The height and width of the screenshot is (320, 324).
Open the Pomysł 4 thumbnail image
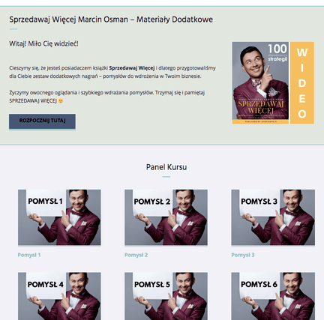(59, 296)
